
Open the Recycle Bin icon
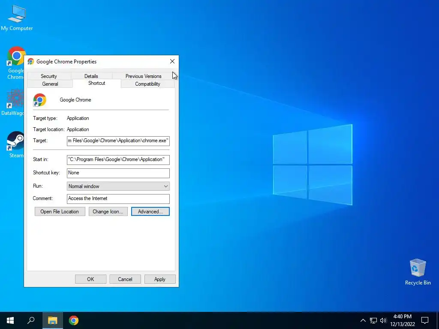pyautogui.click(x=418, y=272)
